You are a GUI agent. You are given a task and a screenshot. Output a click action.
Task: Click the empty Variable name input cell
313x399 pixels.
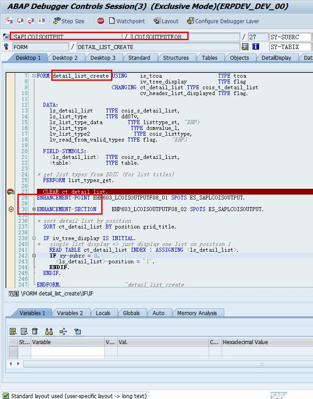[68, 351]
